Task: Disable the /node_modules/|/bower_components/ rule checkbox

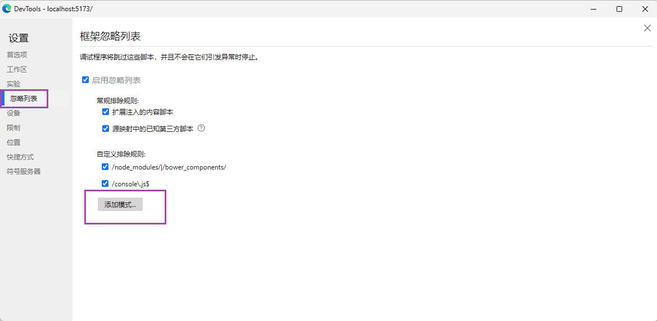Action: (105, 167)
